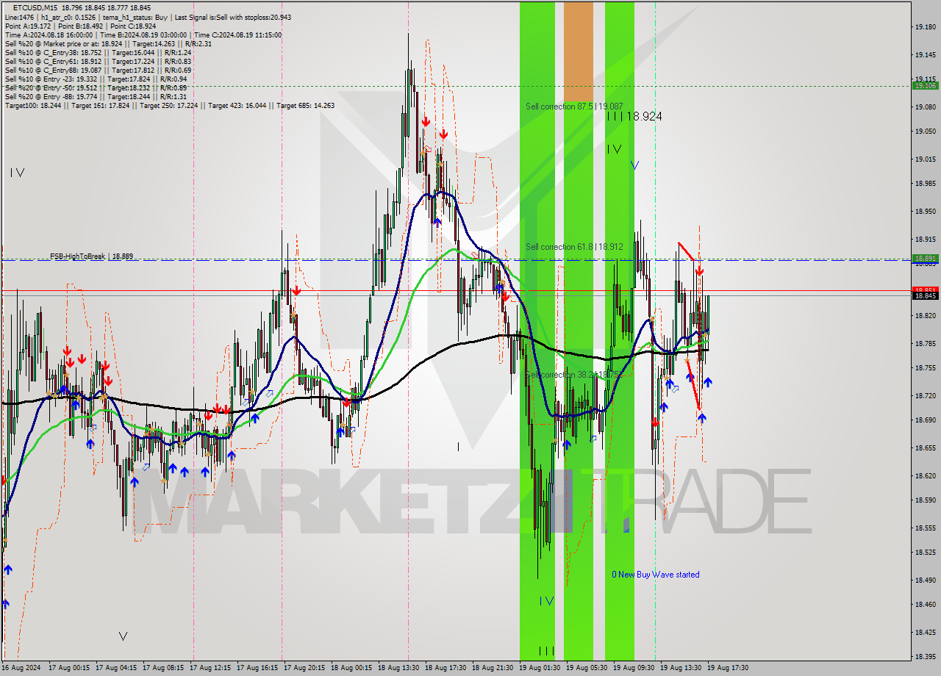Click the '19 Aug 05:30' time axis label
Viewport: 941px width, 676px height.
[587, 668]
